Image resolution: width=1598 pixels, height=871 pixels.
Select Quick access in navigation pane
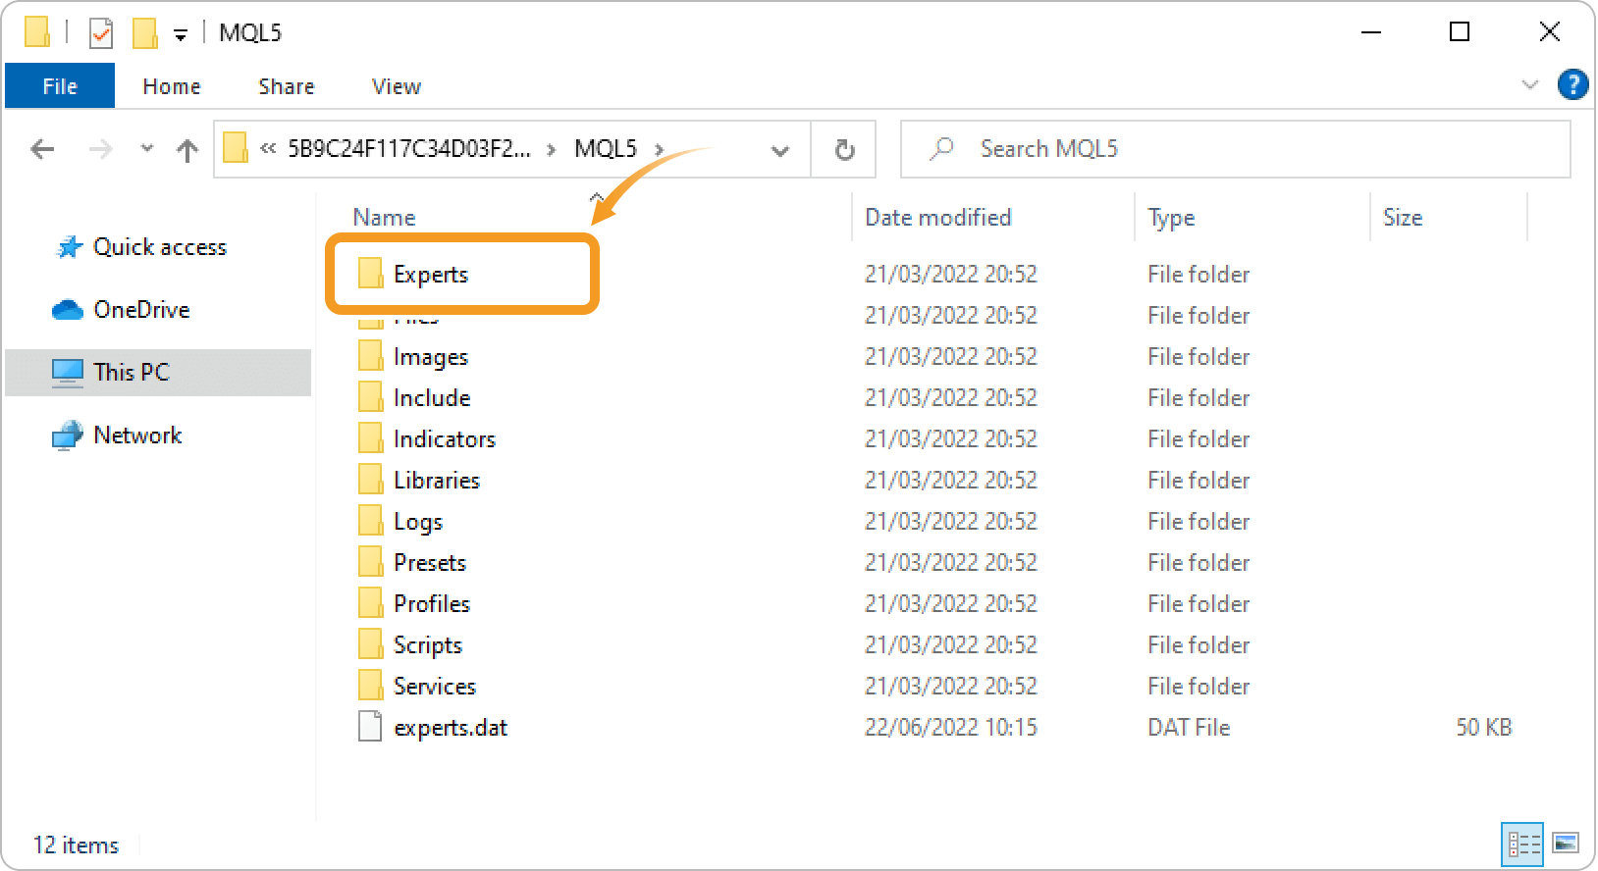click(x=159, y=247)
